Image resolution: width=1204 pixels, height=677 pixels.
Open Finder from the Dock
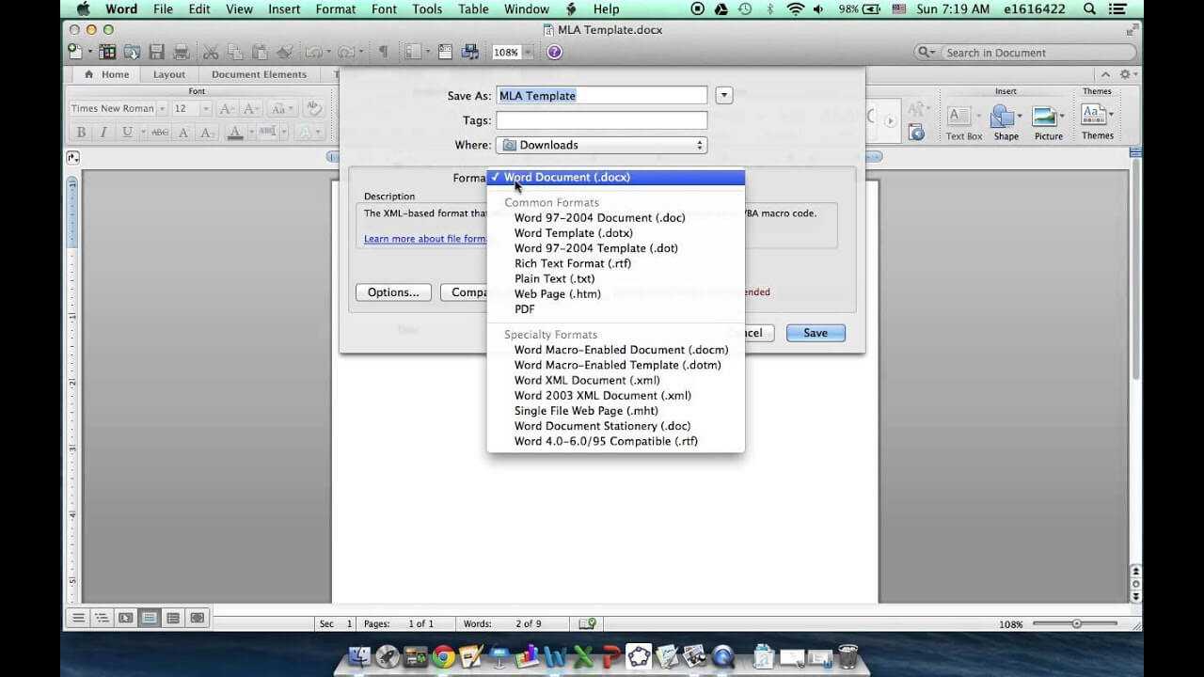360,655
